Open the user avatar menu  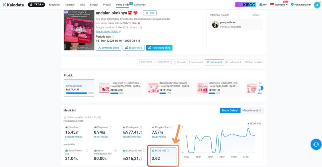[317, 5]
